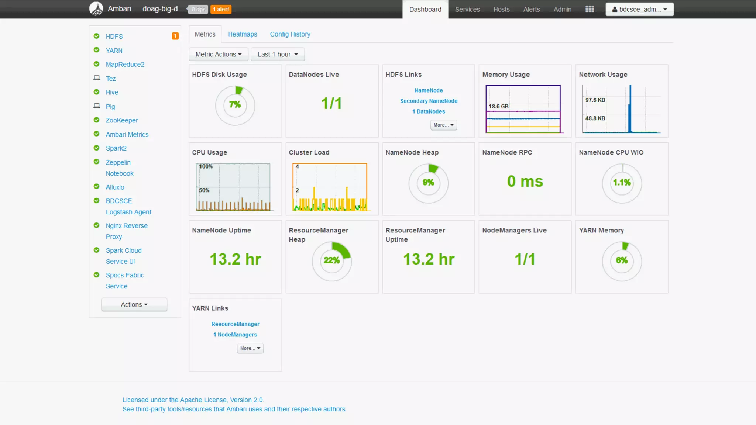756x425 pixels.
Task: Expand the More menu in HDFS Links
Action: tap(443, 125)
